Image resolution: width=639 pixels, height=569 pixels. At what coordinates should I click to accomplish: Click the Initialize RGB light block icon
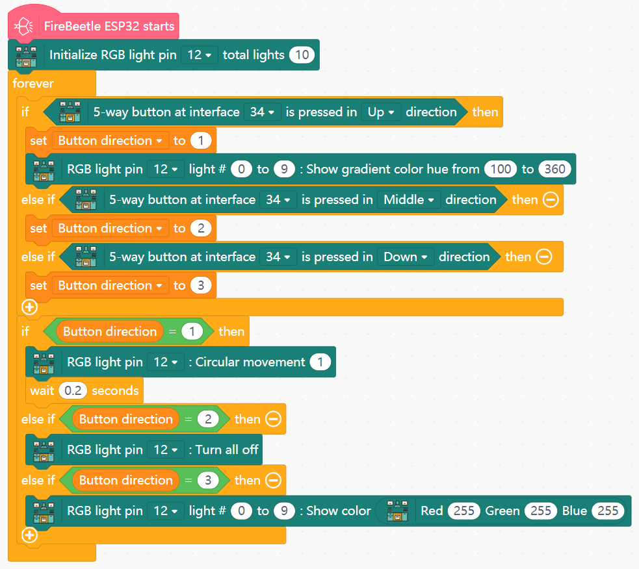click(26, 55)
